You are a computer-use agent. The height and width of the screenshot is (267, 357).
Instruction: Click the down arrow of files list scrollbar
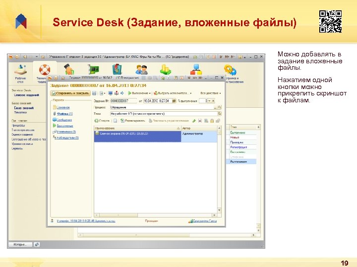(x=219, y=210)
